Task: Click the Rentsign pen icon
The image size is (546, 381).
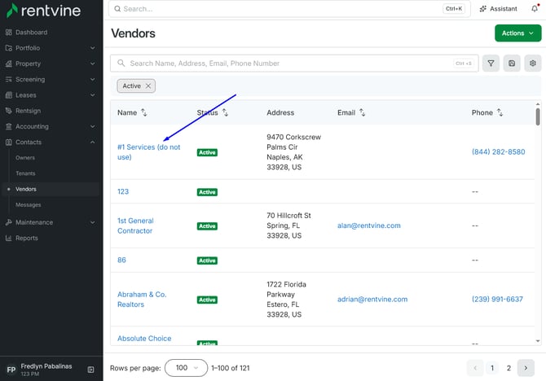Action: [9, 111]
